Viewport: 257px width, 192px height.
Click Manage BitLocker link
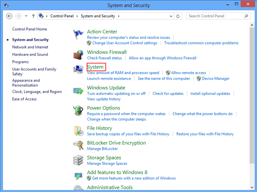(x=102, y=149)
